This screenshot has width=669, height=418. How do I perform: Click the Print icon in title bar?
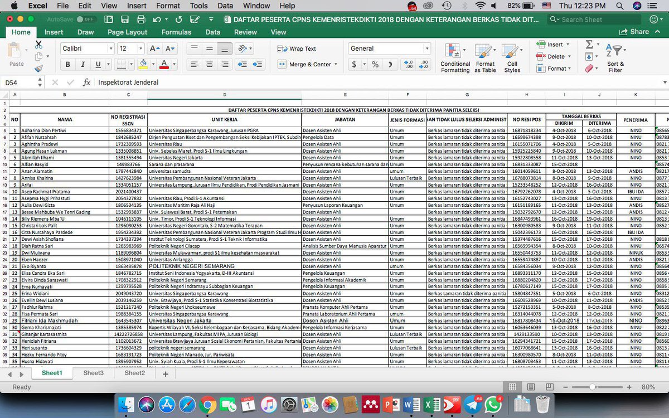[x=141, y=20]
